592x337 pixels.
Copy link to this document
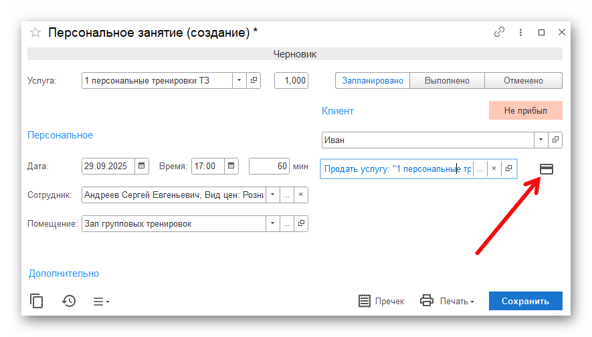click(x=499, y=32)
